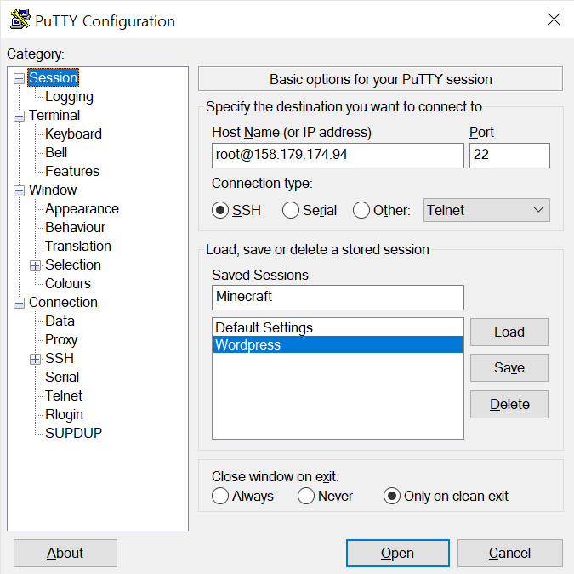Image resolution: width=574 pixels, height=574 pixels.
Task: Open the Selection category
Action: (x=73, y=264)
